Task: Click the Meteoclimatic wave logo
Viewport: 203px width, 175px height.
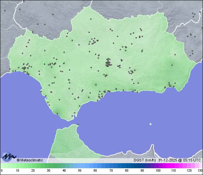Action: [8, 156]
